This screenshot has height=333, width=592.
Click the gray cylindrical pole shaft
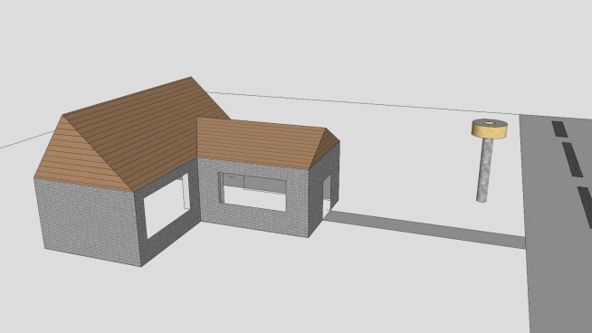(x=484, y=169)
